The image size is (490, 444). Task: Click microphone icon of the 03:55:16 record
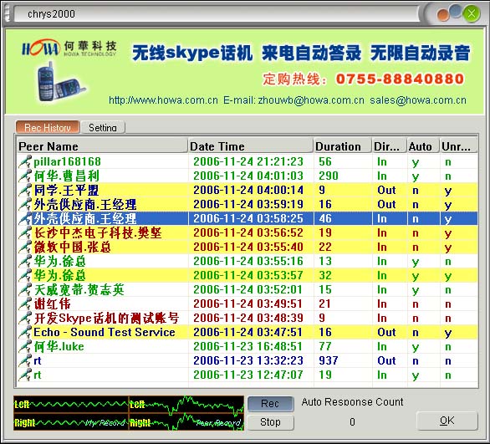point(25,261)
